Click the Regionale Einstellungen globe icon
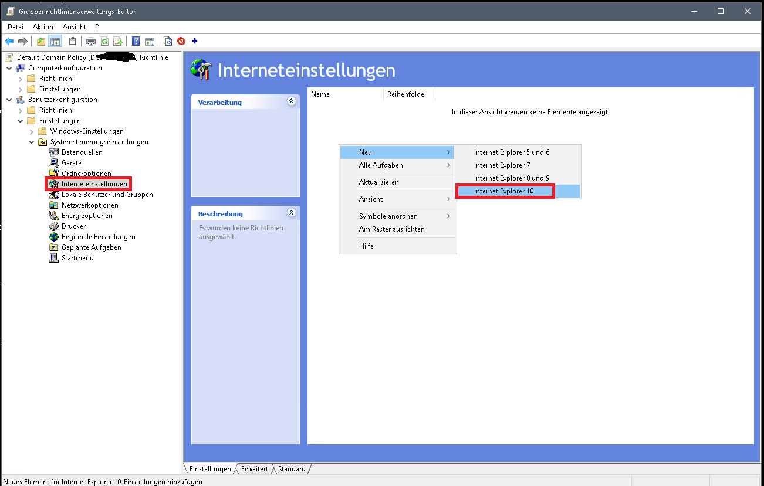This screenshot has height=486, width=764. click(x=55, y=237)
